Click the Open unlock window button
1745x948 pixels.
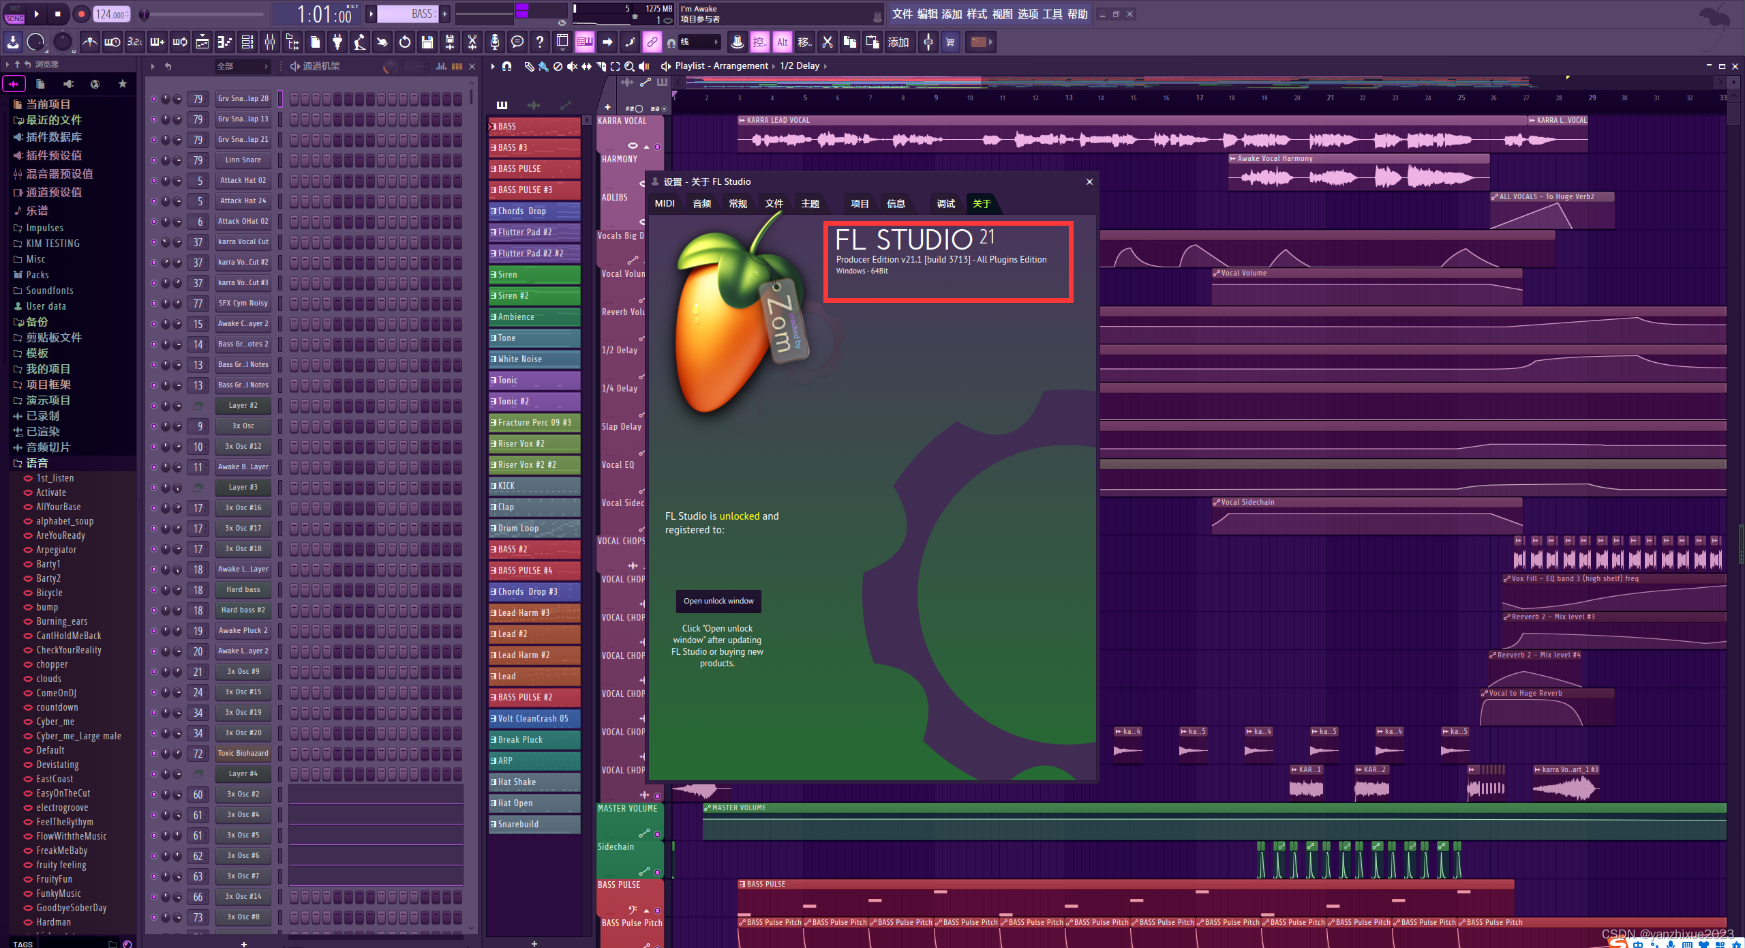click(x=718, y=601)
